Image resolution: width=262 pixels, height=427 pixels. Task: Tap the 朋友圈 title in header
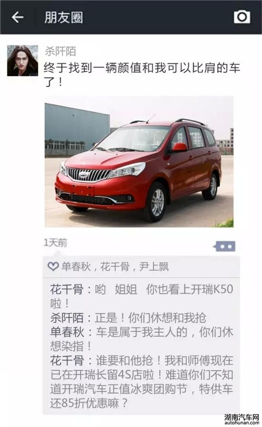click(63, 18)
